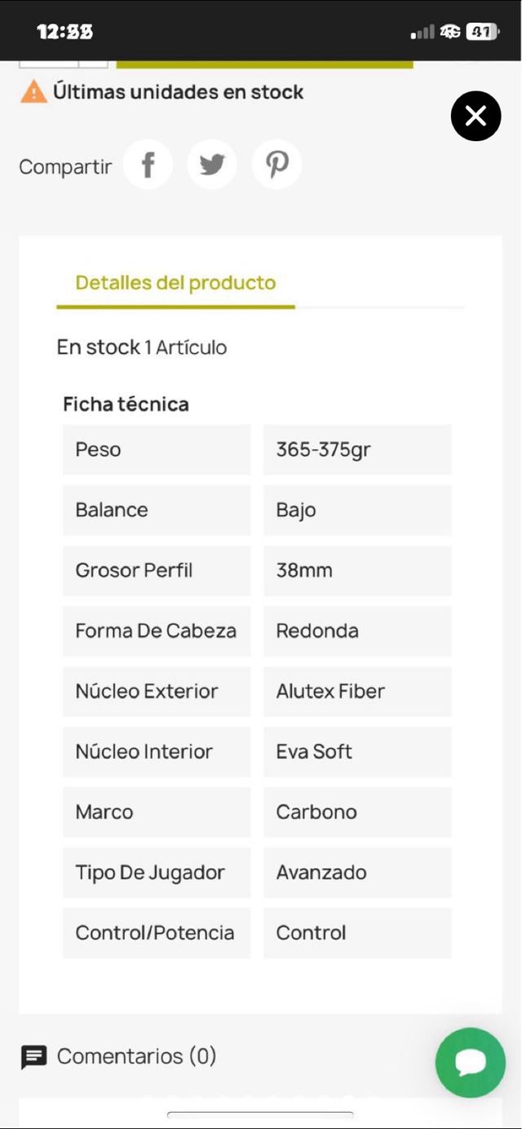Share the product on Twitter
Image resolution: width=522 pixels, height=1129 pixels.
212,164
